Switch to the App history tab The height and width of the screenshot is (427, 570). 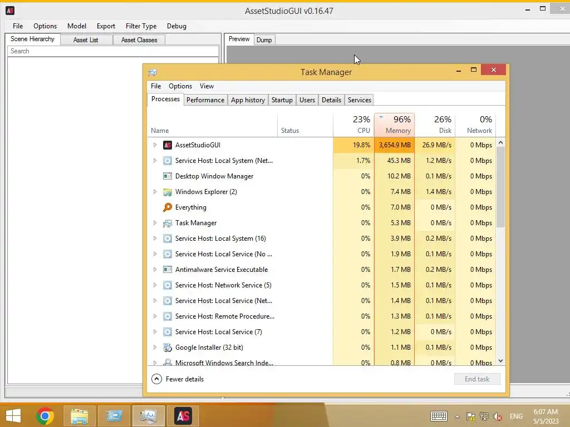tap(248, 100)
